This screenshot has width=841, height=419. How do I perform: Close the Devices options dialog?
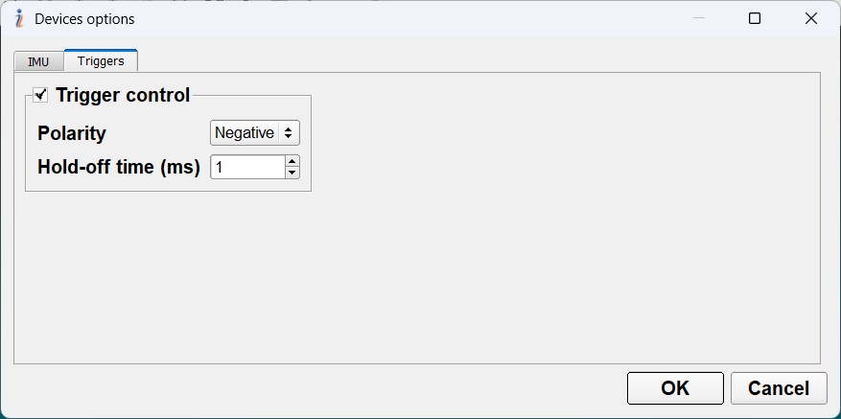point(811,18)
